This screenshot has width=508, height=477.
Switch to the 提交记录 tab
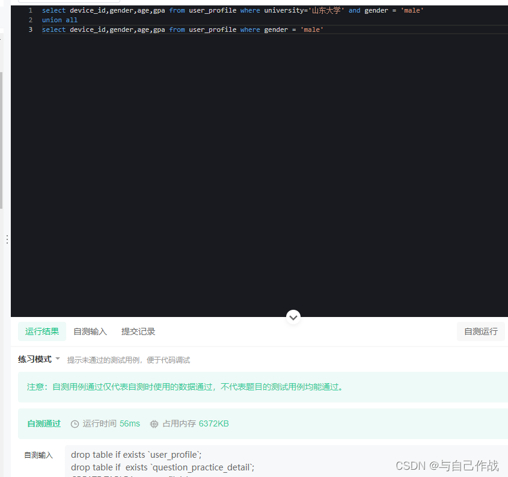point(138,331)
